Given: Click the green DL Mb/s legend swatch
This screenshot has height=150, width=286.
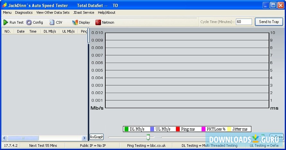Looking at the screenshot, I should click(x=126, y=129).
